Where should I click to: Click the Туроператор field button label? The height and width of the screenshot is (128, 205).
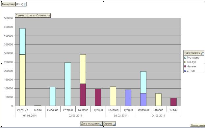coord(192,53)
